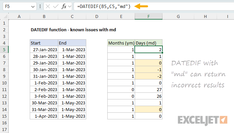
Task: Select cell with 30-Jan-2023
Action: pyautogui.click(x=44, y=69)
